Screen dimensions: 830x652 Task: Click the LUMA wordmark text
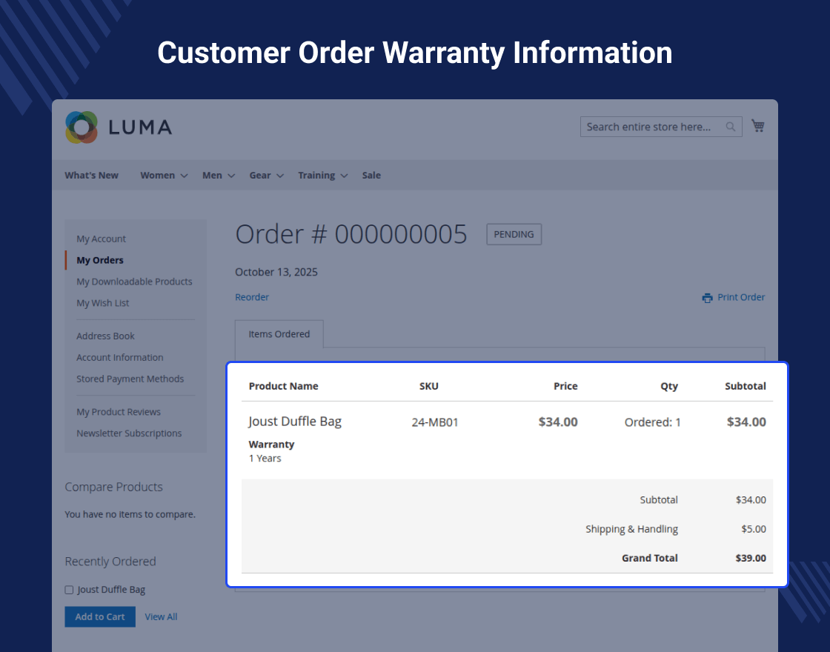pos(140,127)
